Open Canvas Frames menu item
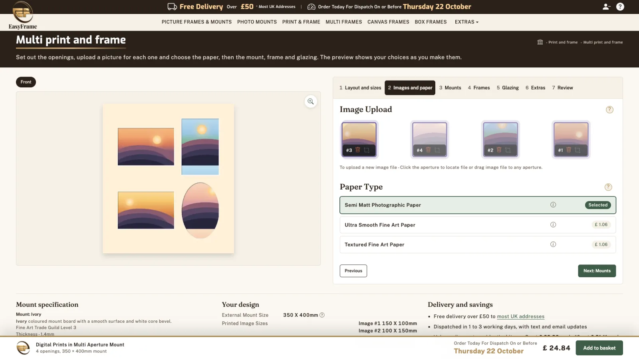 click(388, 22)
